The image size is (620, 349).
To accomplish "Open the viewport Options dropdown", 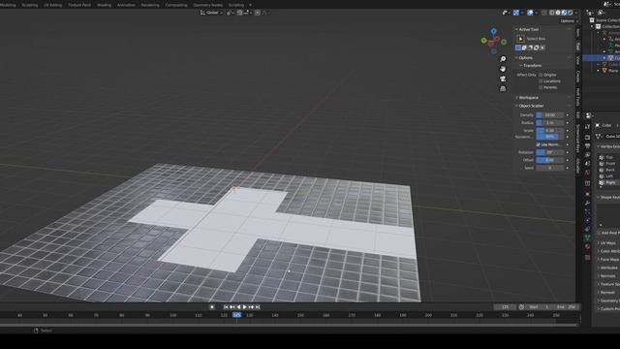I will [x=569, y=21].
